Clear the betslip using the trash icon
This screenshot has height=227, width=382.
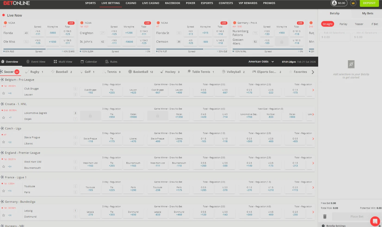(324, 216)
